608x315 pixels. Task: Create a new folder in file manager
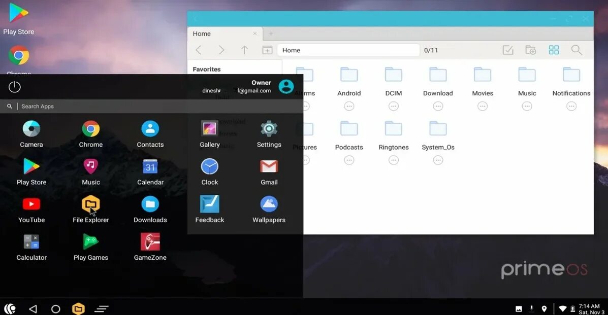tap(530, 50)
